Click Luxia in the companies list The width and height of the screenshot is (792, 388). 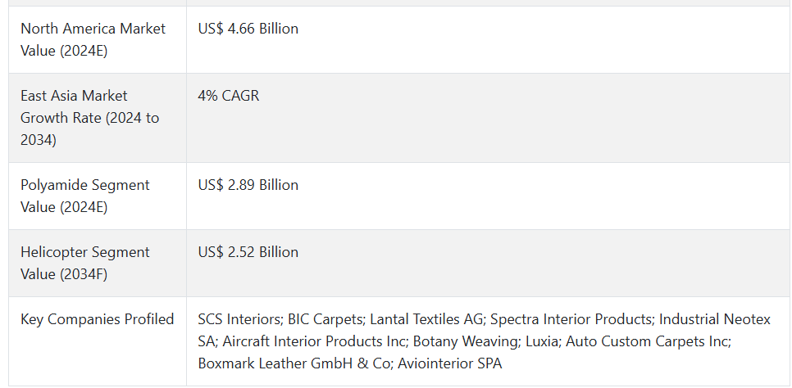pyautogui.click(x=541, y=341)
